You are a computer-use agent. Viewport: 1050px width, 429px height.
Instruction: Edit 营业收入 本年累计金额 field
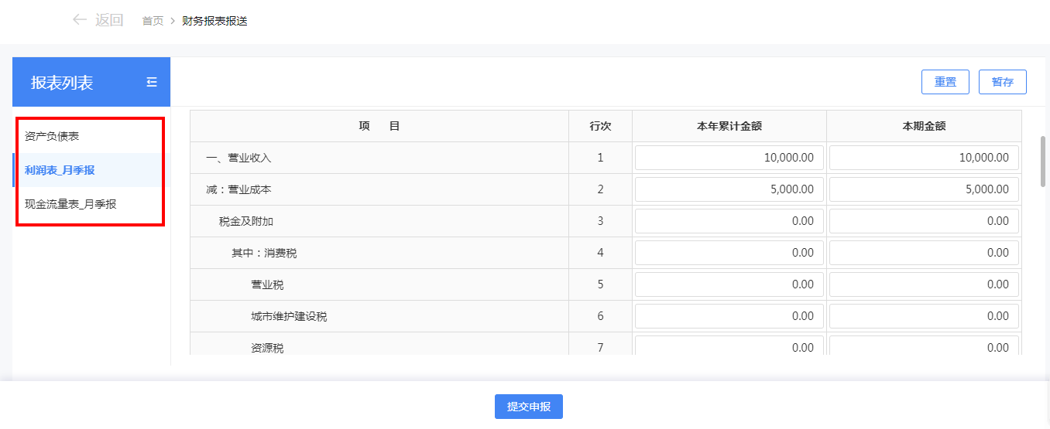[x=729, y=158]
